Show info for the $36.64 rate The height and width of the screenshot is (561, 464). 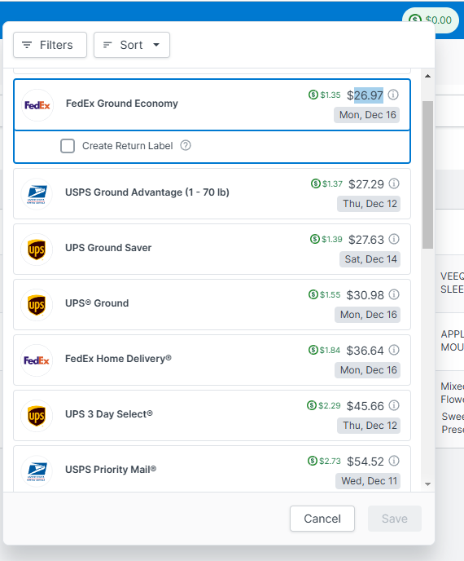point(394,350)
